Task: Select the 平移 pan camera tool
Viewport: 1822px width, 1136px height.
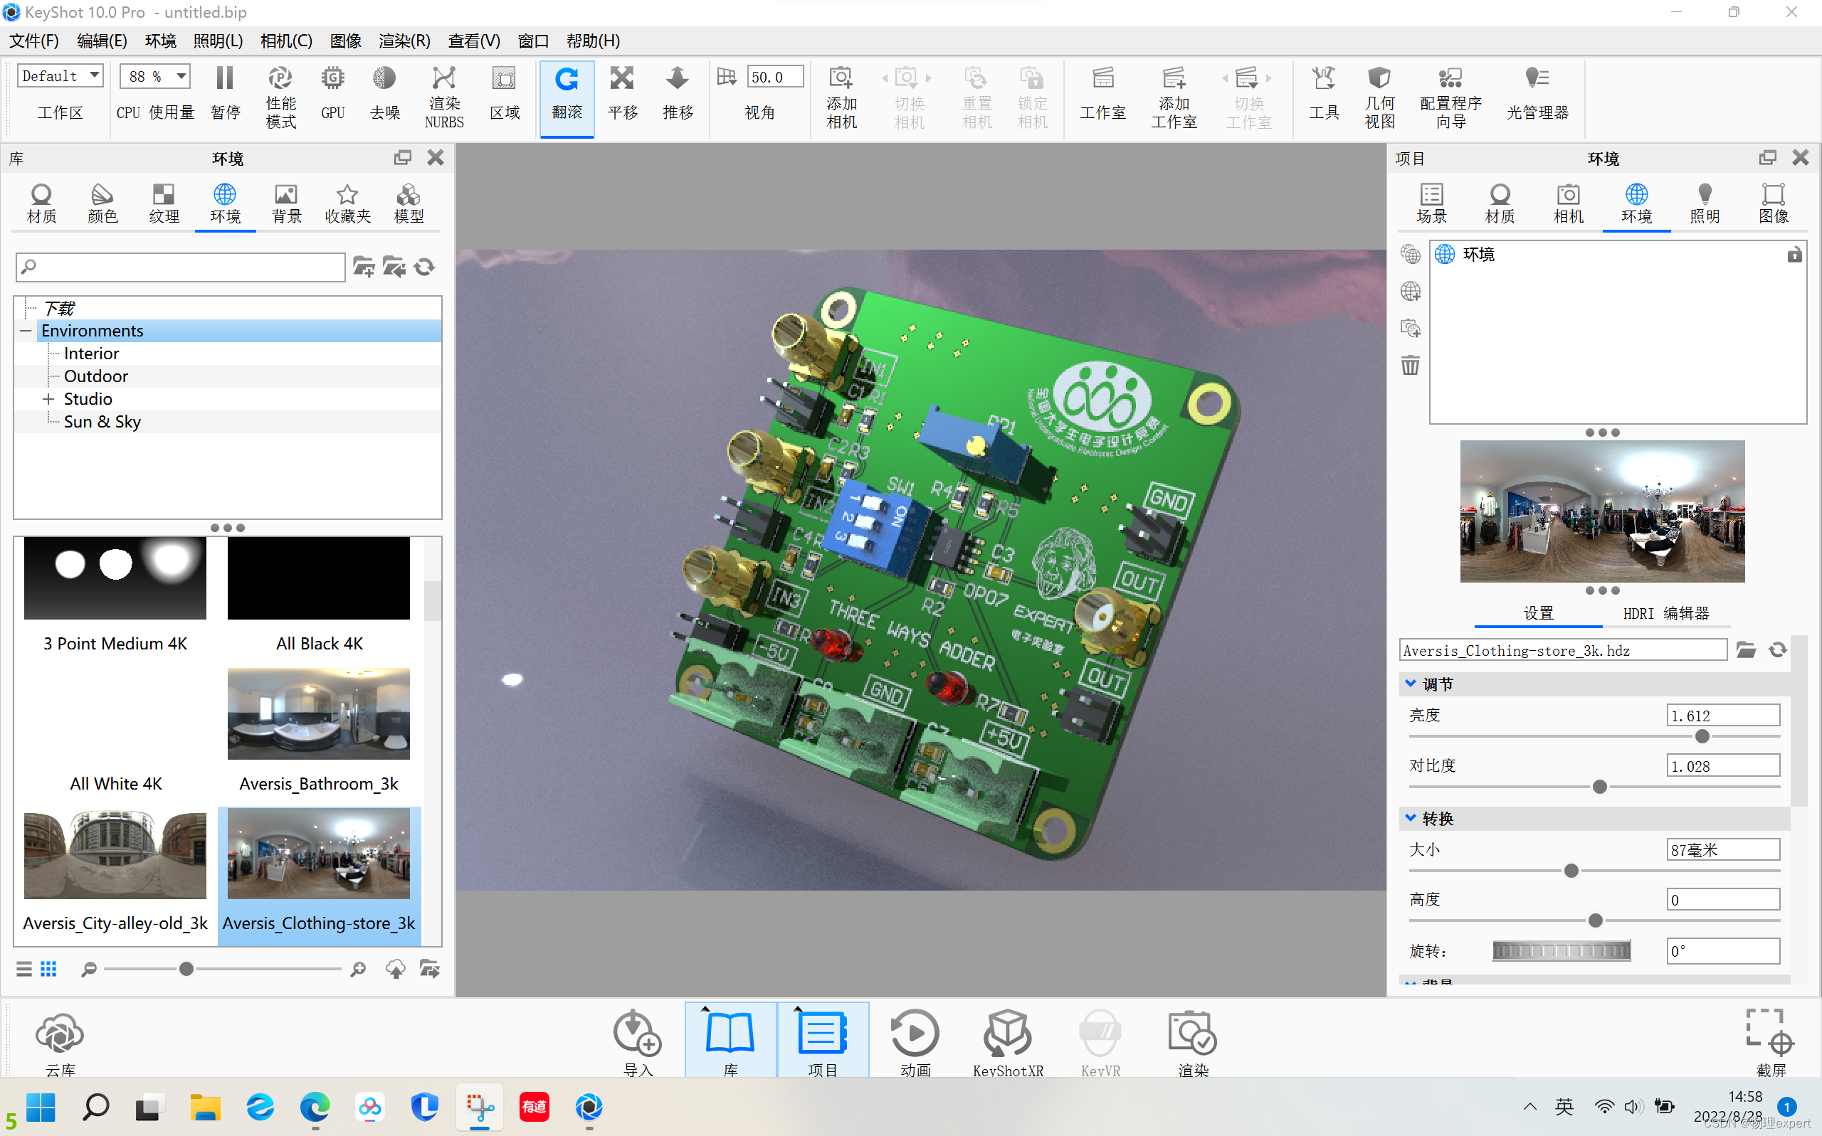Action: click(622, 94)
